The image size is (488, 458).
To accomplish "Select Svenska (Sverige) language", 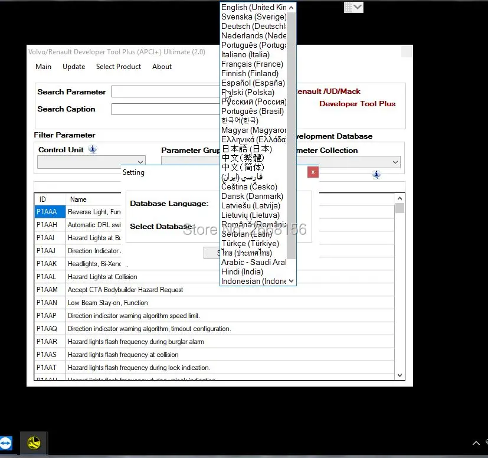I will tap(254, 17).
